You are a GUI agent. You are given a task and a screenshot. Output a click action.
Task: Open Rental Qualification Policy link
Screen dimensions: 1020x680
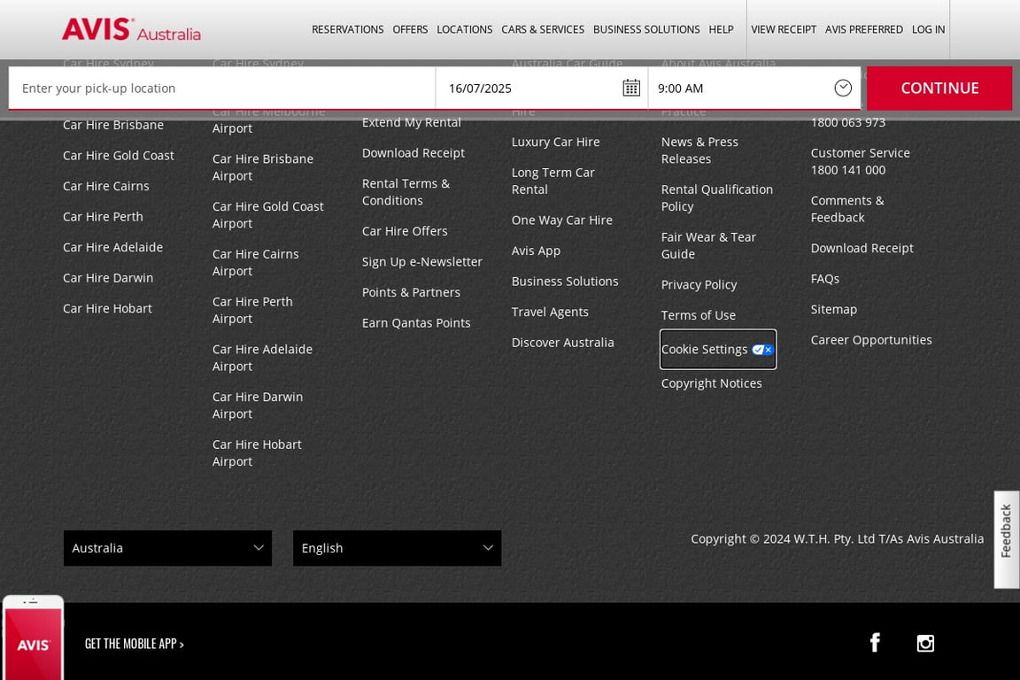click(x=717, y=197)
